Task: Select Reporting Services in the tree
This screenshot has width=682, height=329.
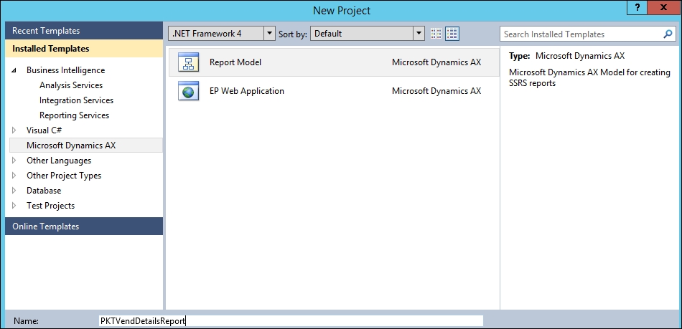Action: (x=74, y=115)
